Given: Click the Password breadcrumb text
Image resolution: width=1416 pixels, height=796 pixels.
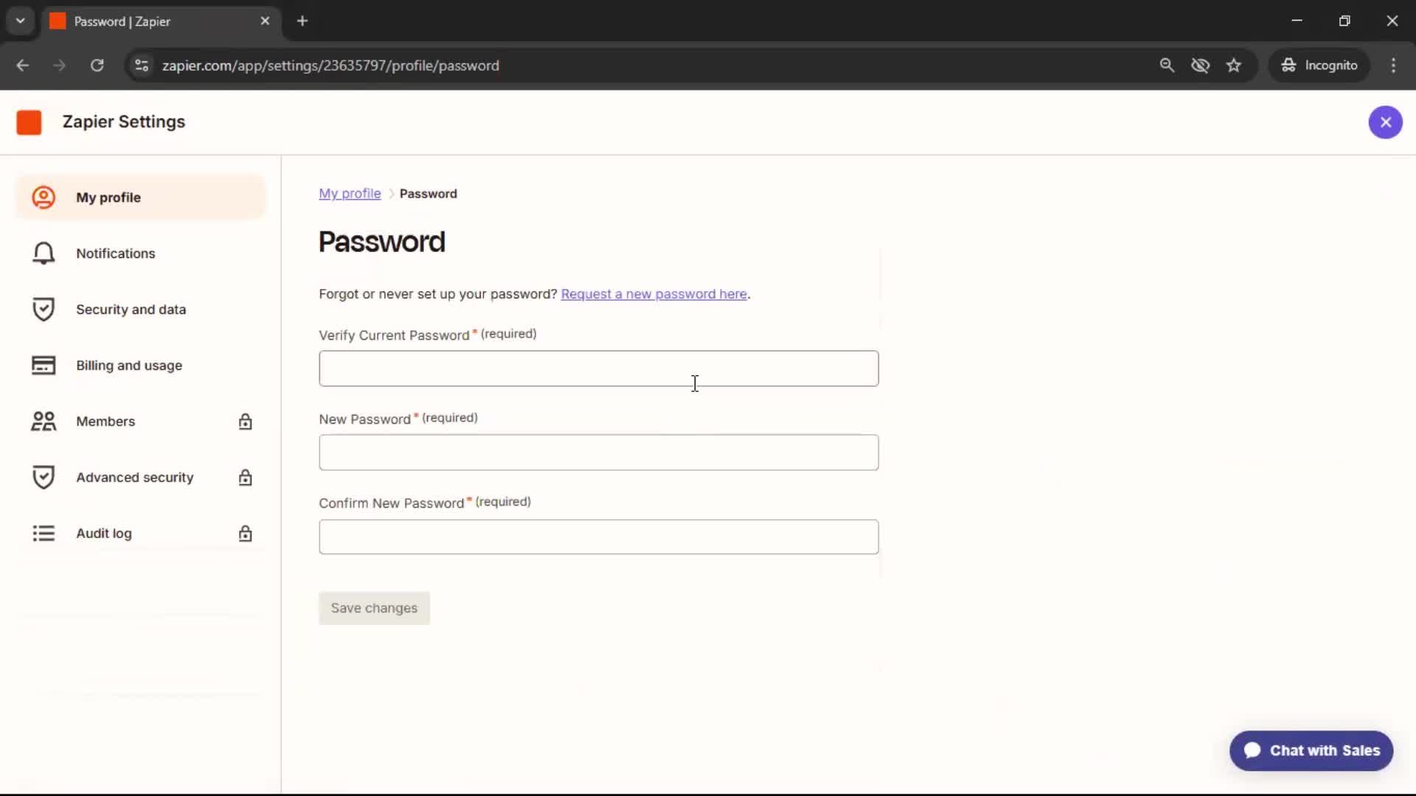Looking at the screenshot, I should (x=428, y=194).
